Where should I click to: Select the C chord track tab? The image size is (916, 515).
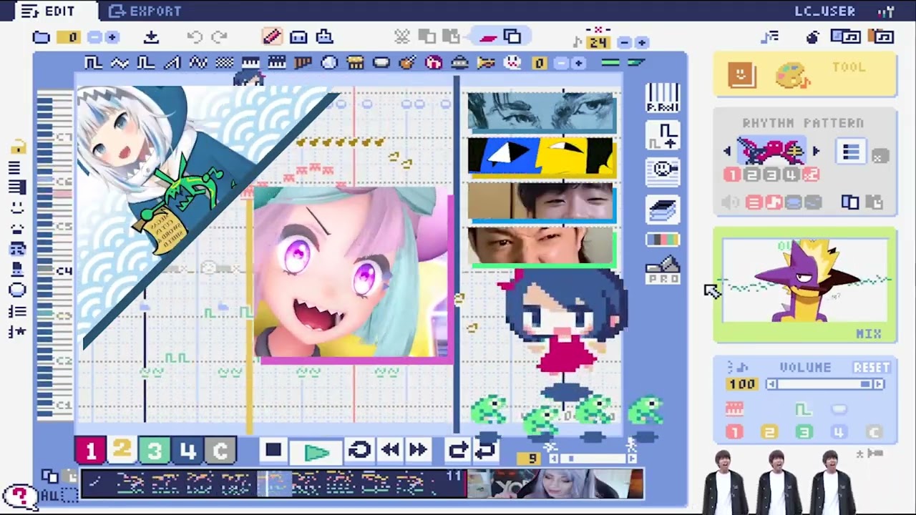[220, 451]
